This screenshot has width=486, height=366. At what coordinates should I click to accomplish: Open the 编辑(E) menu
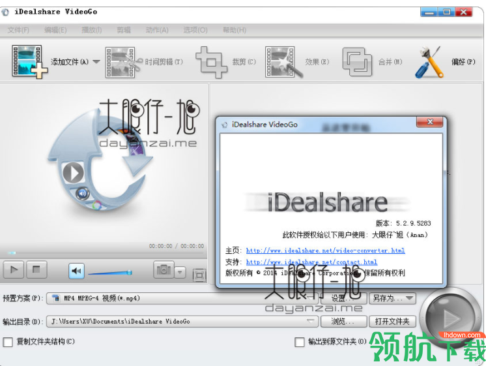pos(55,30)
